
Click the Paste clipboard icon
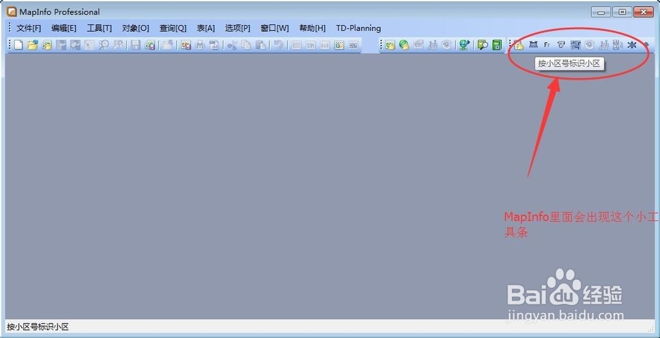pyautogui.click(x=261, y=45)
